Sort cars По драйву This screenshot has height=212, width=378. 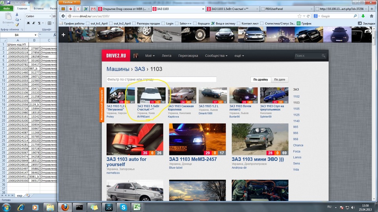tap(261, 79)
